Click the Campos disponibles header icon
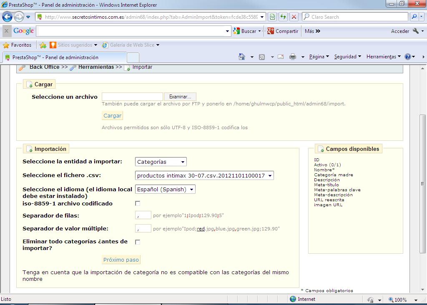Viewport: 427px width, 305px height. point(321,149)
